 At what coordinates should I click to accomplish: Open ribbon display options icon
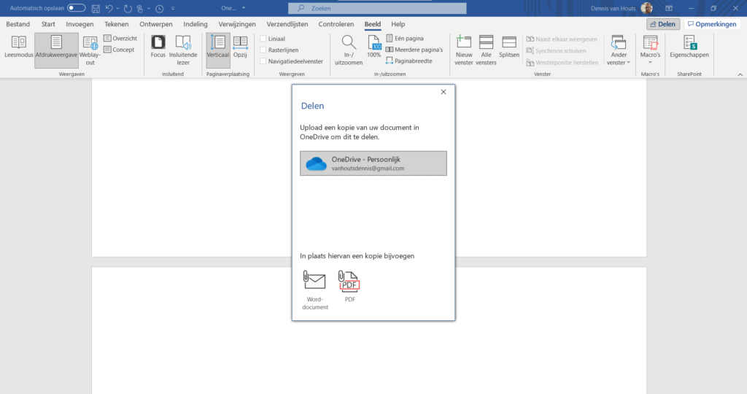[669, 9]
